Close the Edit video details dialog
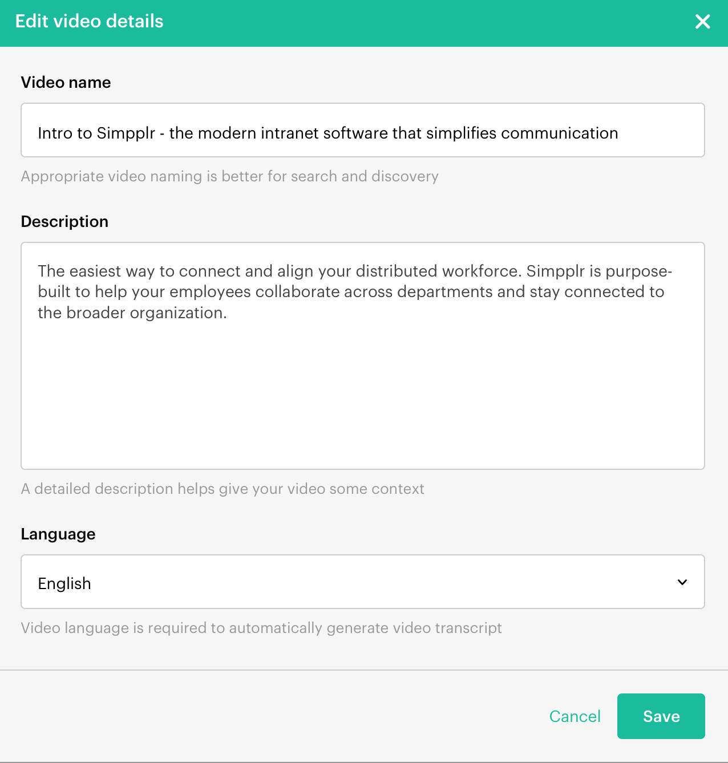Viewport: 728px width, 763px height. point(702,22)
